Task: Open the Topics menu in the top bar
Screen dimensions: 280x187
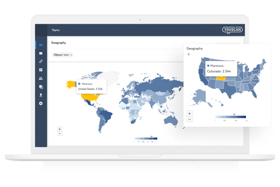Action: tap(55, 30)
